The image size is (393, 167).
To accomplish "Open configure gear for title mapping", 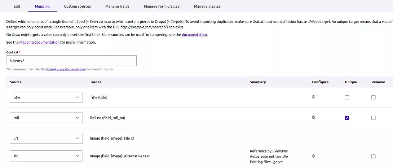I will 313,97.
